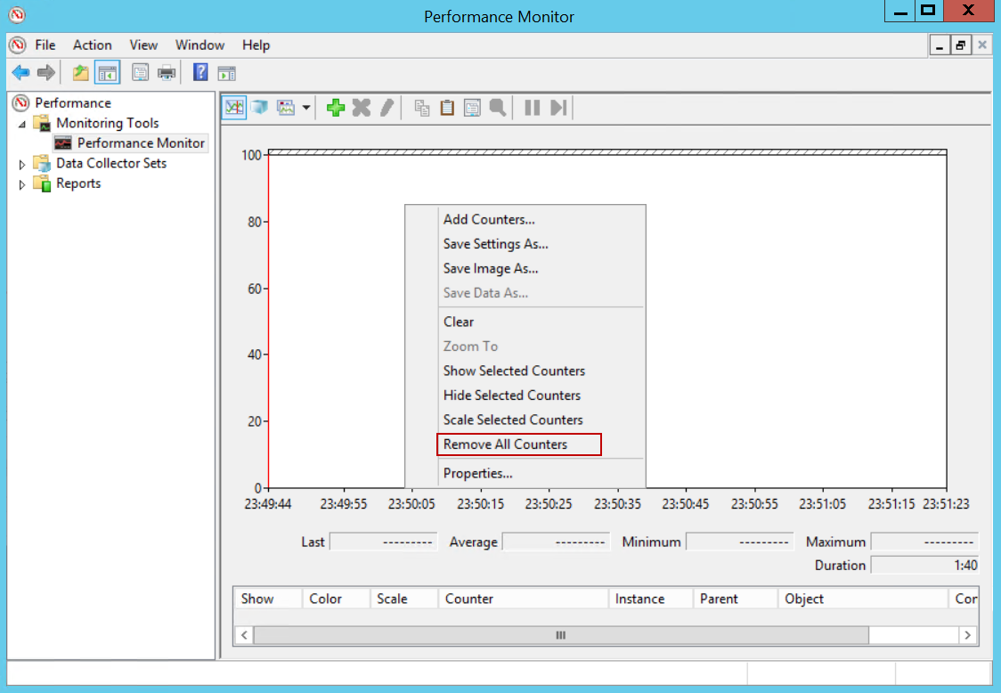
Task: Click the Paste Counter List clipboard icon
Action: coord(447,108)
